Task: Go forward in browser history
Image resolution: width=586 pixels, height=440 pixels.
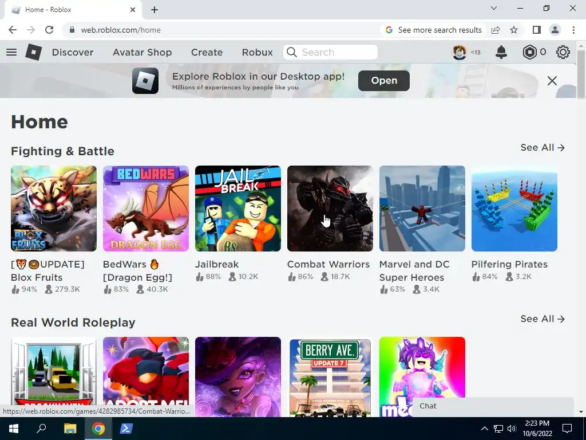Action: pos(31,30)
